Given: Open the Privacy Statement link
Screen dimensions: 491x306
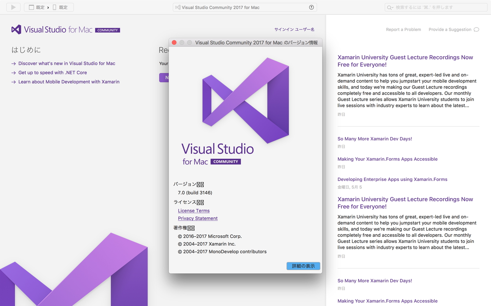Looking at the screenshot, I should pyautogui.click(x=198, y=218).
